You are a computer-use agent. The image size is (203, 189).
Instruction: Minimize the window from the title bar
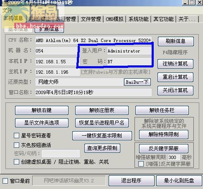185,2
